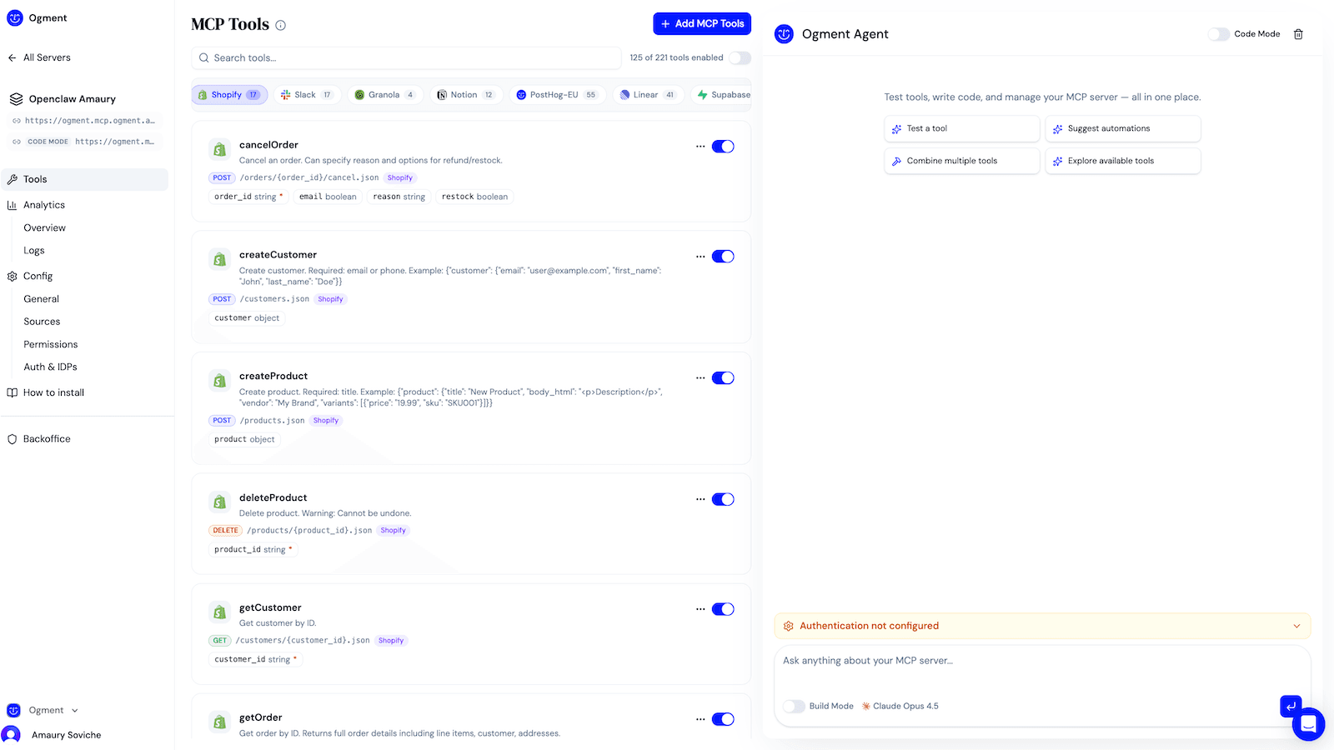
Task: Choose the Suggest automations suggestion
Action: pos(1123,128)
